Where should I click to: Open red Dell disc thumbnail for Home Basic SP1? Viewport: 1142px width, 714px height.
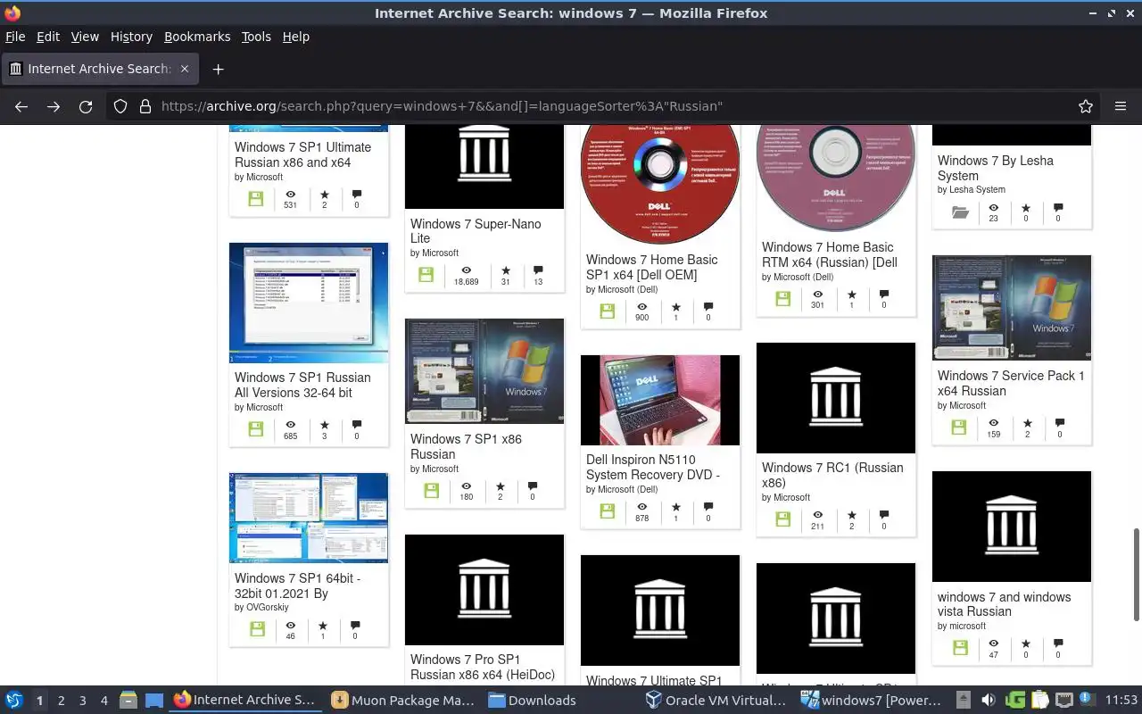click(x=660, y=185)
